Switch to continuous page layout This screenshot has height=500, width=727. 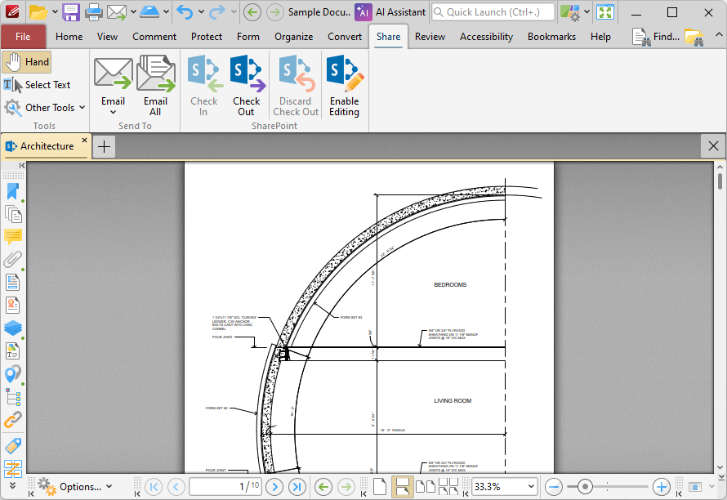pos(403,487)
